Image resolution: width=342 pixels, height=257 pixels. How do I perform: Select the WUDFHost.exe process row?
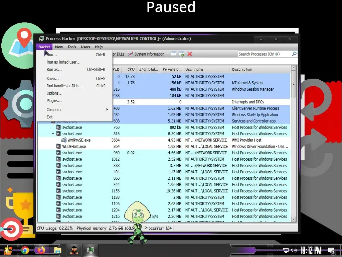(x=164, y=147)
